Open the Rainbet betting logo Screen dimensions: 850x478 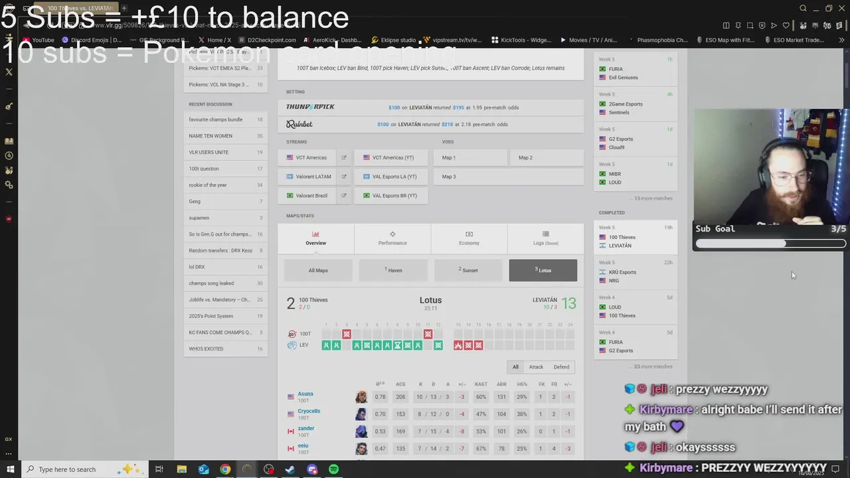(299, 124)
